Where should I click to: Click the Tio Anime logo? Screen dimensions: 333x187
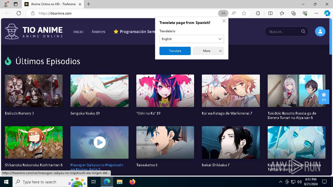(34, 31)
